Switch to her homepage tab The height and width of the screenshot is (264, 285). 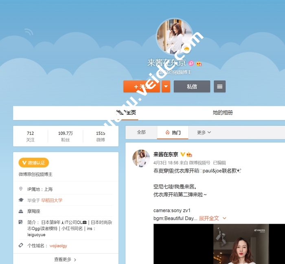(126, 112)
